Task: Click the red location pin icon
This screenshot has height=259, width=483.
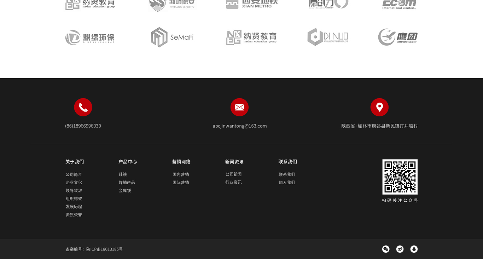Action: tap(379, 107)
